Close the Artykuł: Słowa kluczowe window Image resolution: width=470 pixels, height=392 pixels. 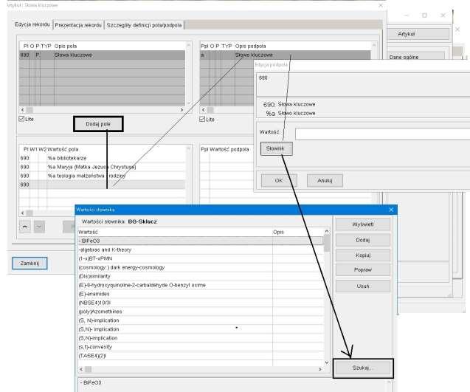point(381,5)
